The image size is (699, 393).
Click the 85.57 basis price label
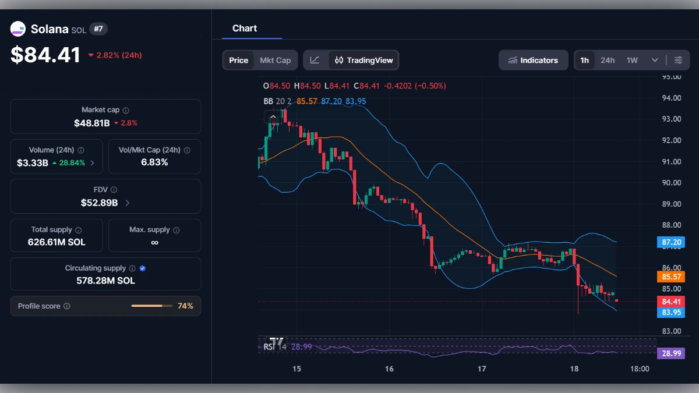(672, 277)
